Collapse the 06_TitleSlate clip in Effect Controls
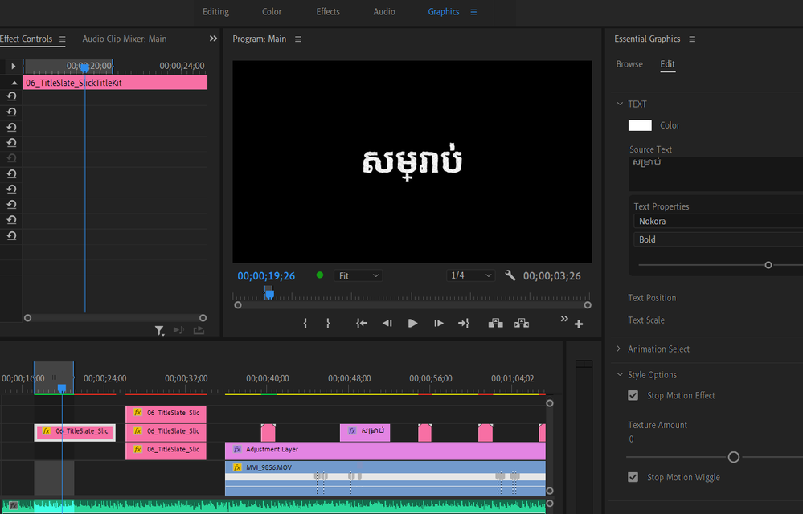 14,83
